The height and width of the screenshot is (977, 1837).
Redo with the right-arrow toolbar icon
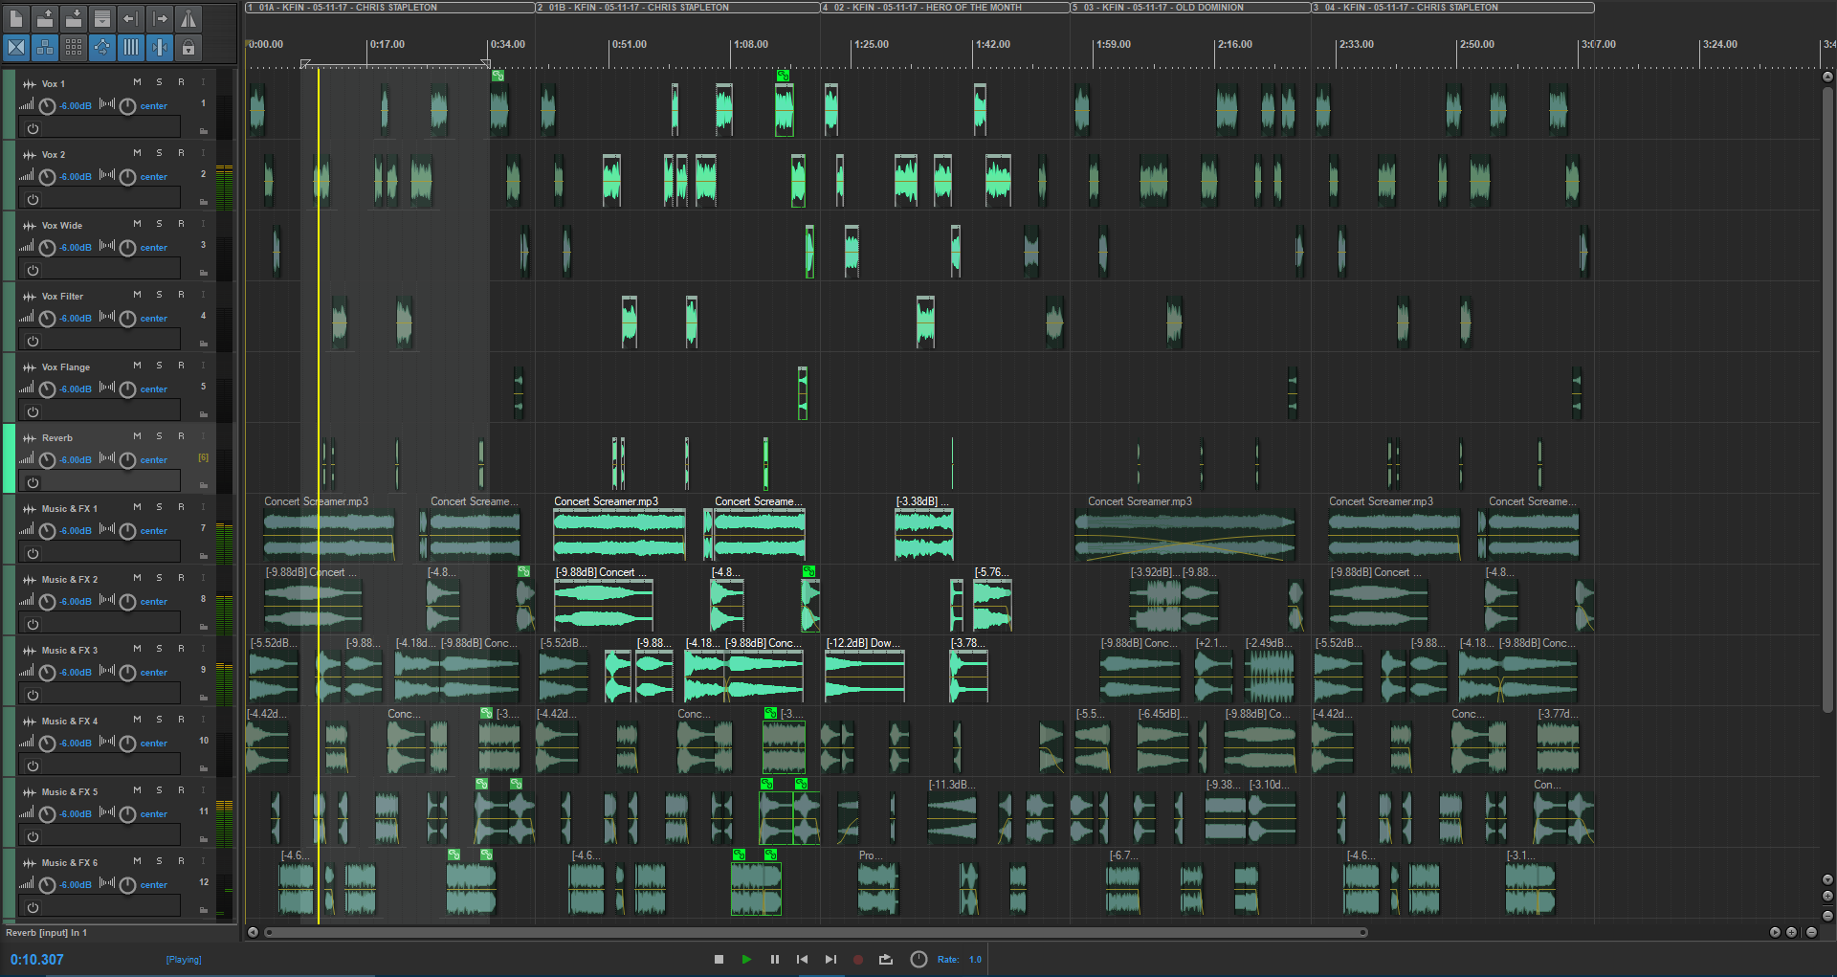pyautogui.click(x=160, y=18)
